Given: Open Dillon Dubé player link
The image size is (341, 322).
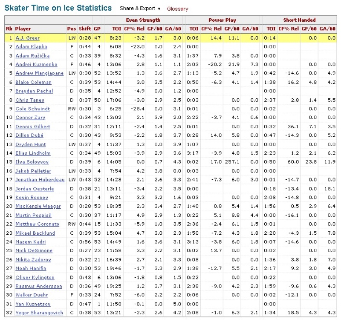Looking at the screenshot, I should click(x=29, y=135).
